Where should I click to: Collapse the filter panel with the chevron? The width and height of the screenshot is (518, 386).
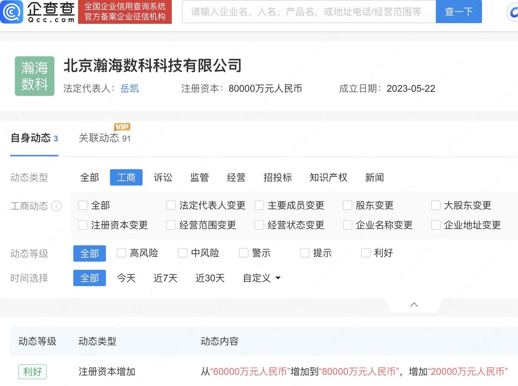pos(413,304)
